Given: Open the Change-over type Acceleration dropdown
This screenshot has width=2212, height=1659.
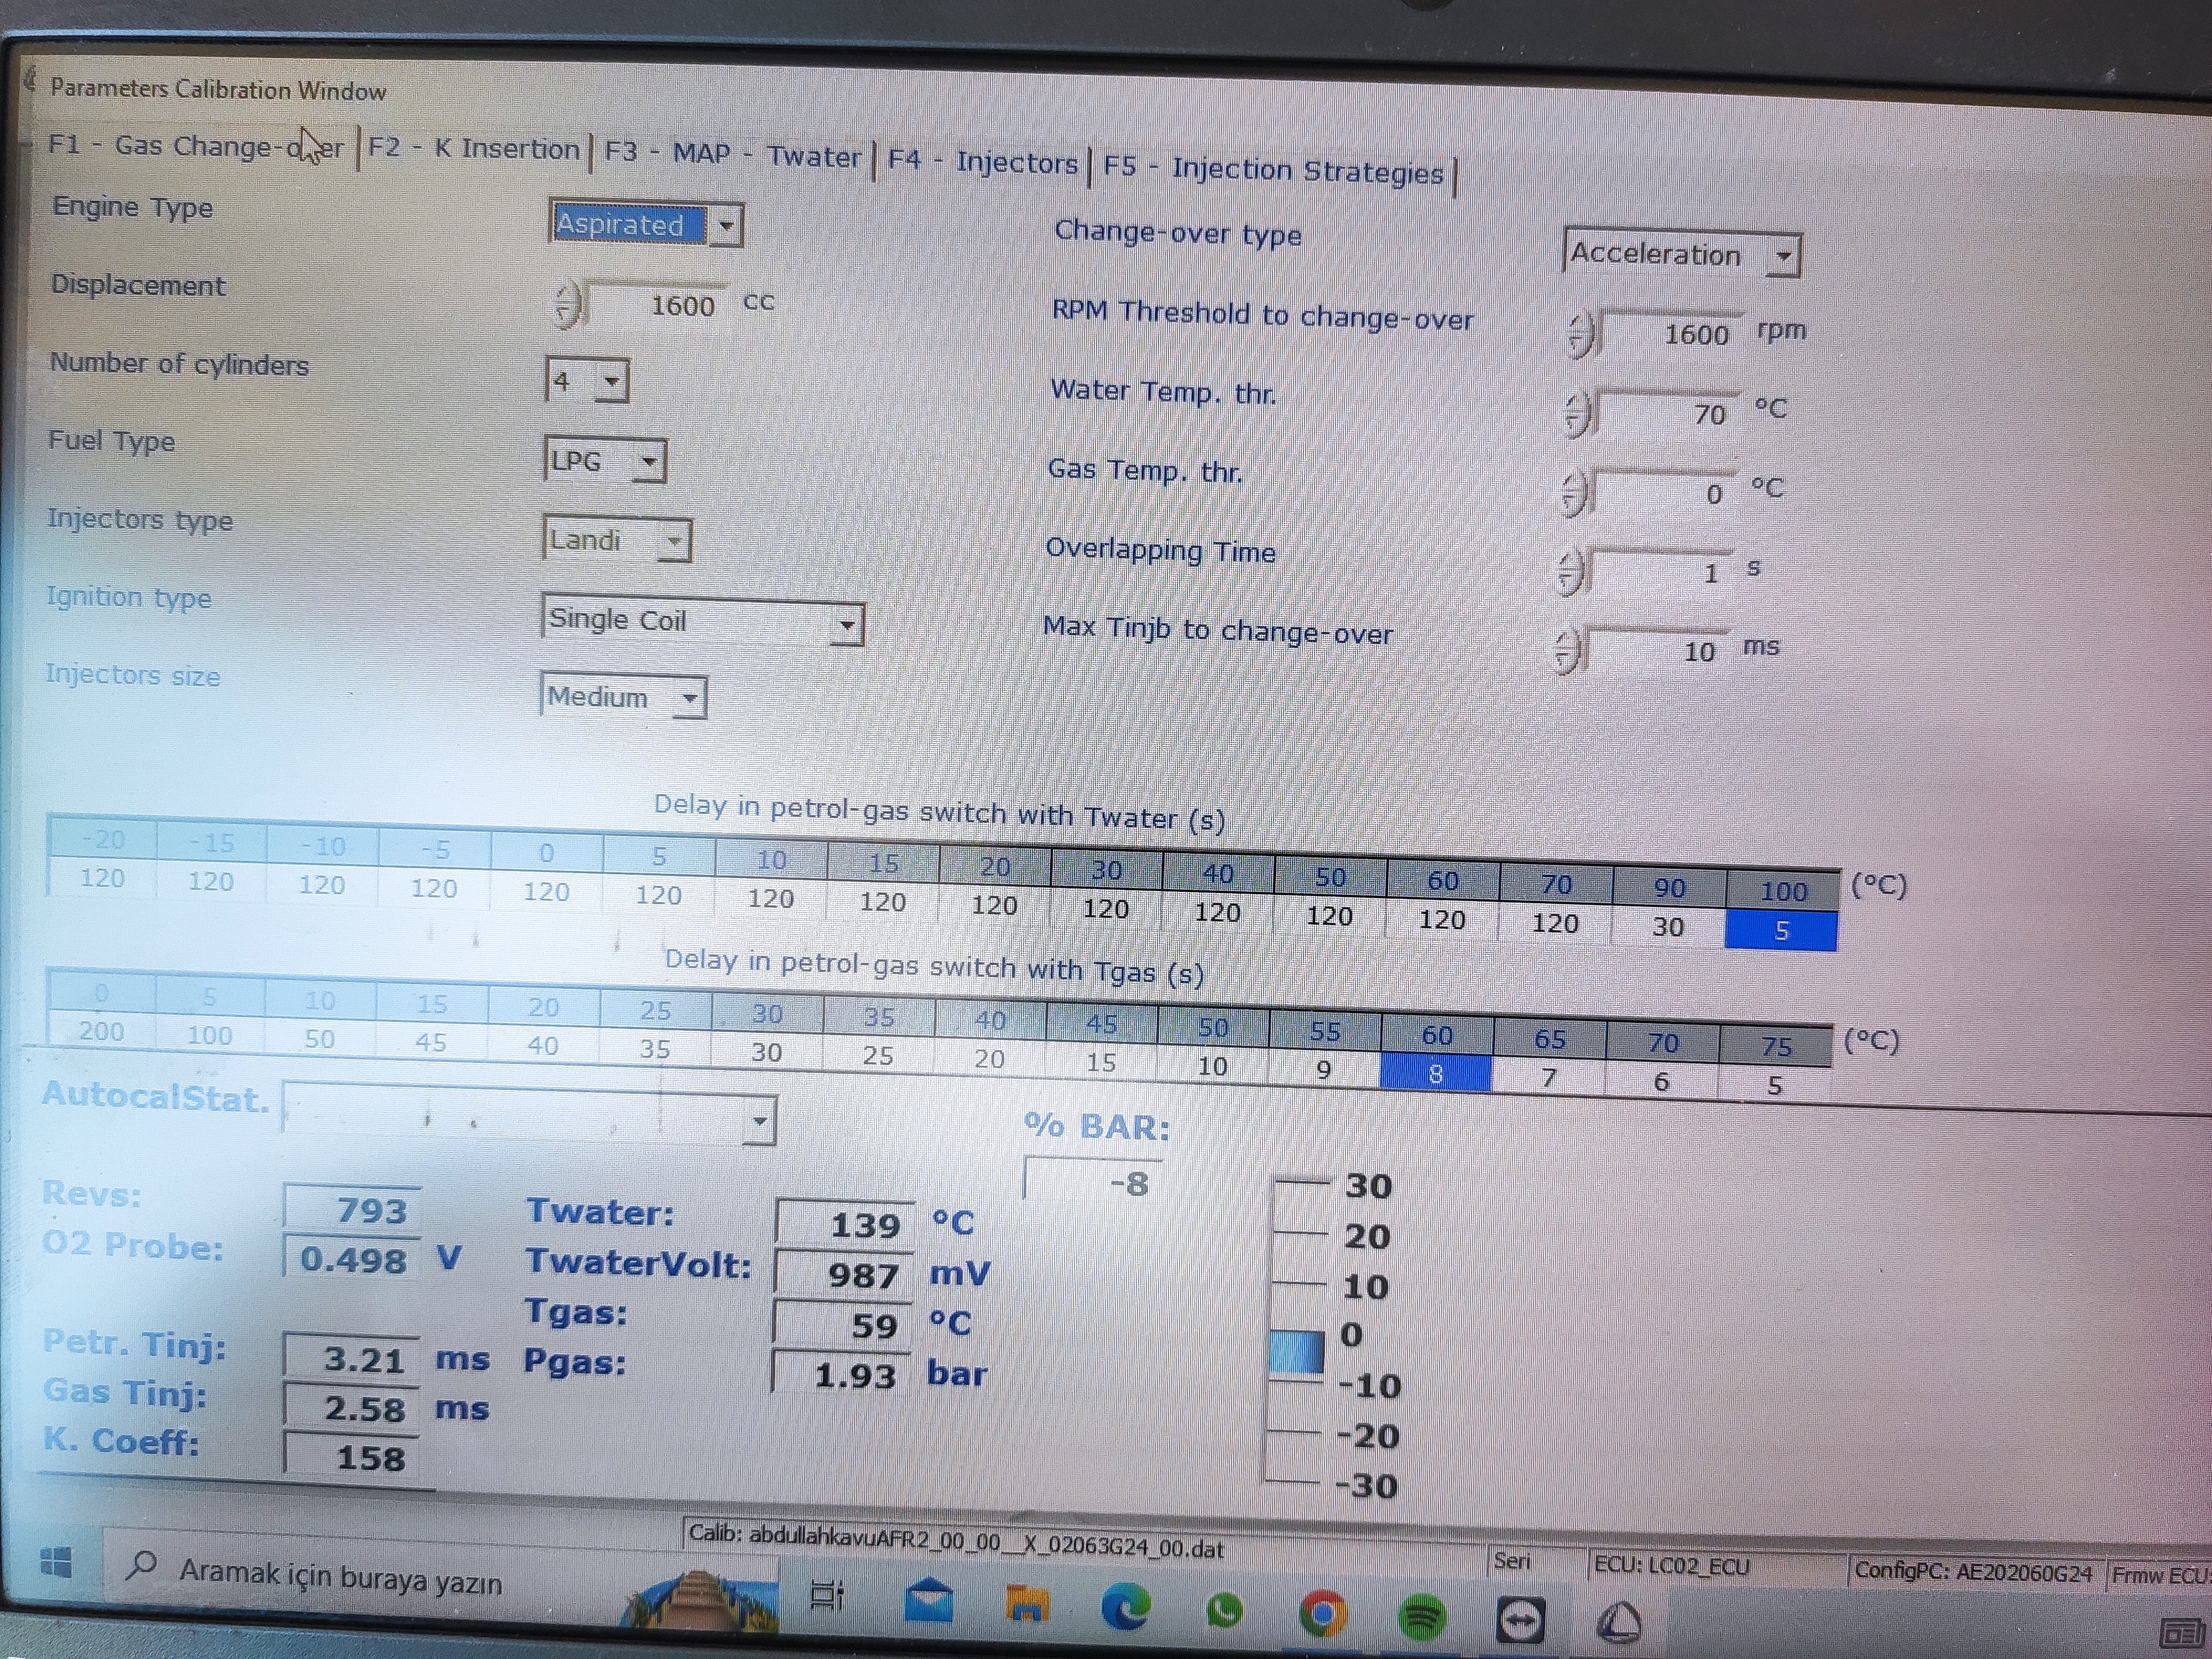Looking at the screenshot, I should tap(1784, 256).
